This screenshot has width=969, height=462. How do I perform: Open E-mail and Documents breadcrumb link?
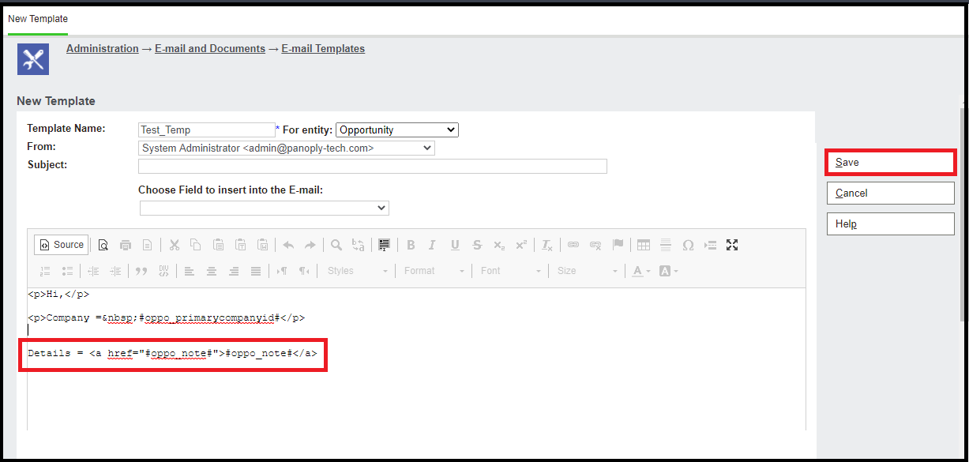210,48
